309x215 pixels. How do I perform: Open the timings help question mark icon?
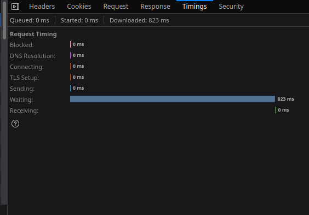15,124
